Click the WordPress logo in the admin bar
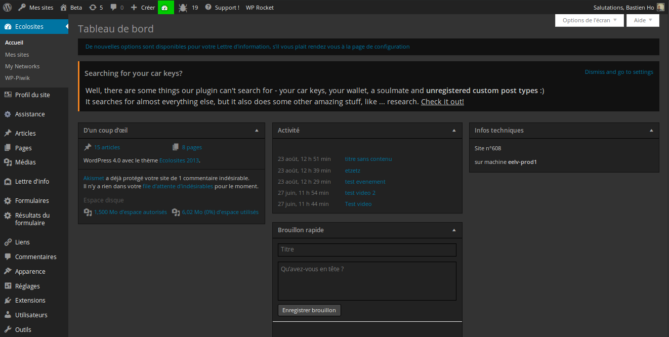 coord(7,7)
